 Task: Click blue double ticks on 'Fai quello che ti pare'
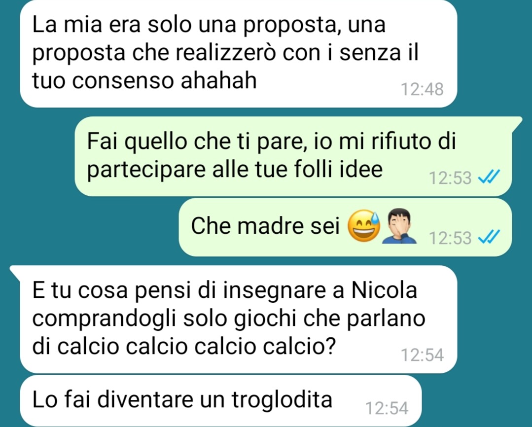(489, 177)
